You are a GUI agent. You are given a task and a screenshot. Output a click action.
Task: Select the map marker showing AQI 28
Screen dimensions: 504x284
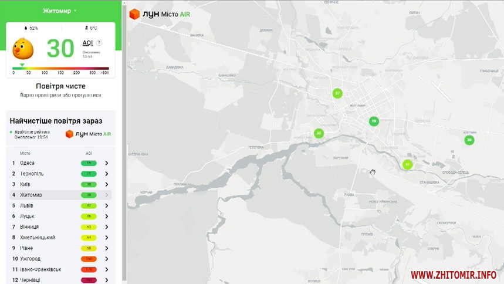(374, 121)
